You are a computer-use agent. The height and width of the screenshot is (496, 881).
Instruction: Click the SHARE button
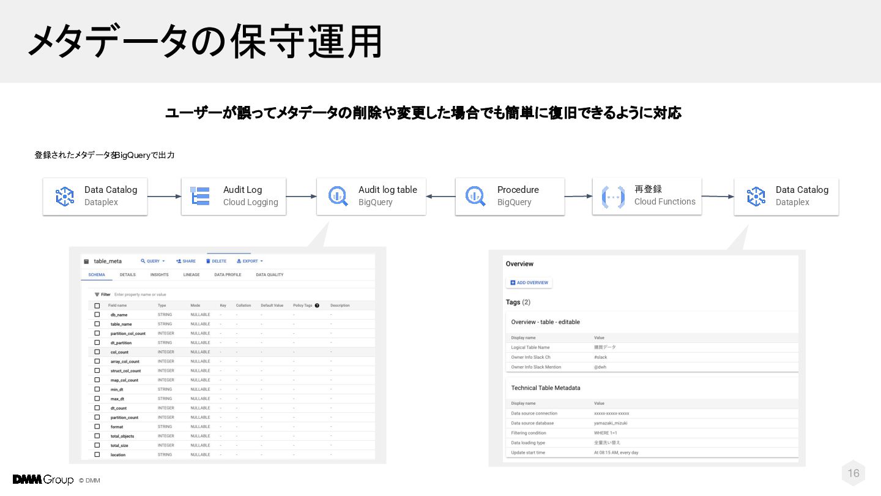[186, 261]
